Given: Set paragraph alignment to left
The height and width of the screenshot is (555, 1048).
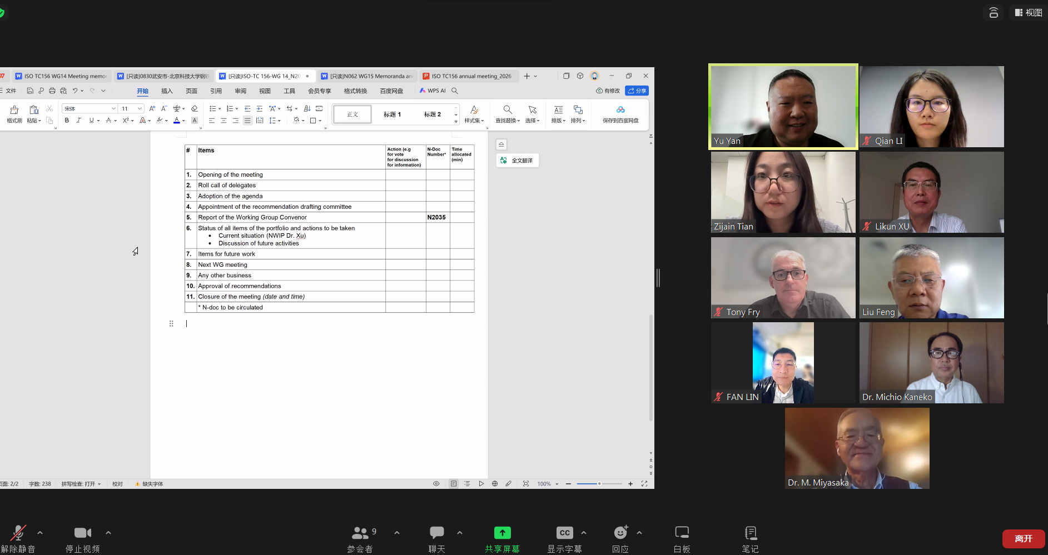Looking at the screenshot, I should 212,120.
